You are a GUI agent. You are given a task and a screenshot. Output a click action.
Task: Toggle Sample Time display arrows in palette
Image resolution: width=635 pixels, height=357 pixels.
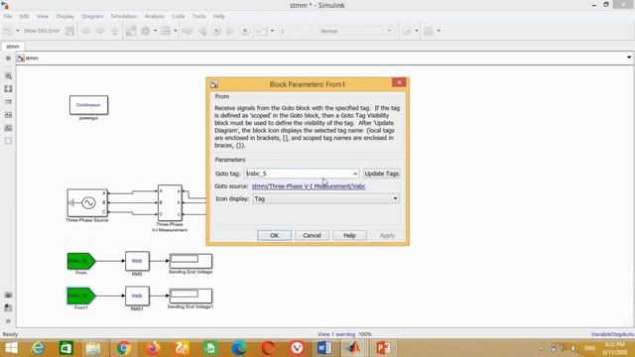pyautogui.click(x=8, y=101)
